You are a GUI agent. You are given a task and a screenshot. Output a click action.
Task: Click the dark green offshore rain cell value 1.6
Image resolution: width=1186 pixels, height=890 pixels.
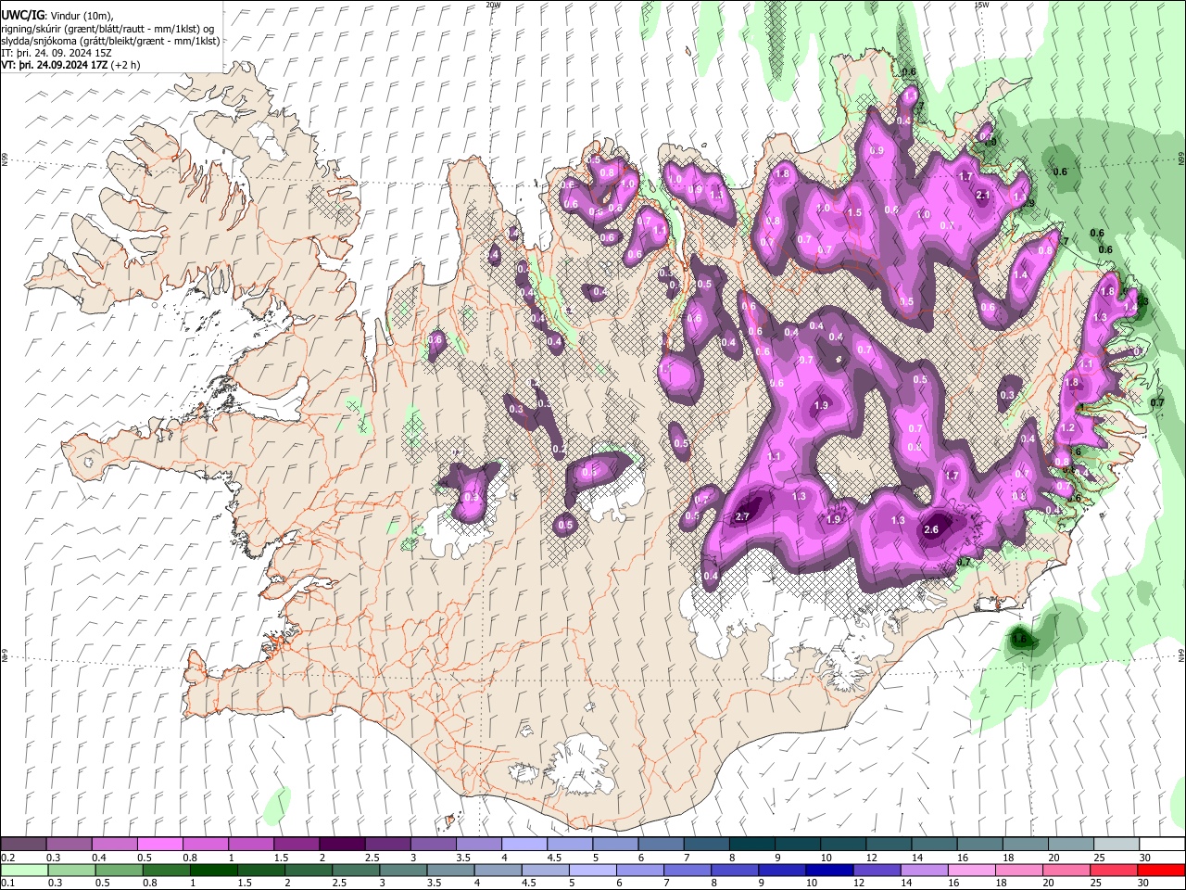click(x=1020, y=639)
